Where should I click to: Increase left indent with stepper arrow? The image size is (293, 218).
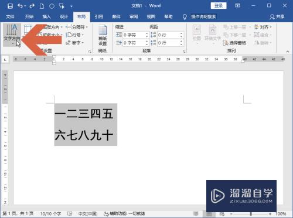pos(147,33)
